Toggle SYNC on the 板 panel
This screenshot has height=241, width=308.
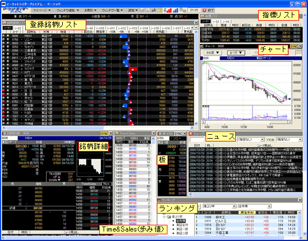pyautogui.click(x=178, y=133)
